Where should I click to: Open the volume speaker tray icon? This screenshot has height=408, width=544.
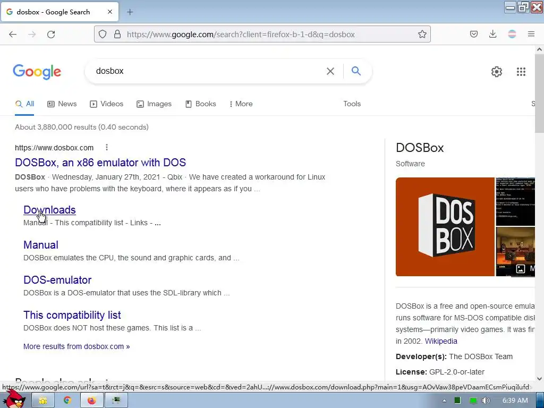coord(486,401)
